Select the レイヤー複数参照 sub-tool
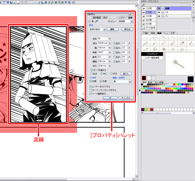 click(x=152, y=58)
